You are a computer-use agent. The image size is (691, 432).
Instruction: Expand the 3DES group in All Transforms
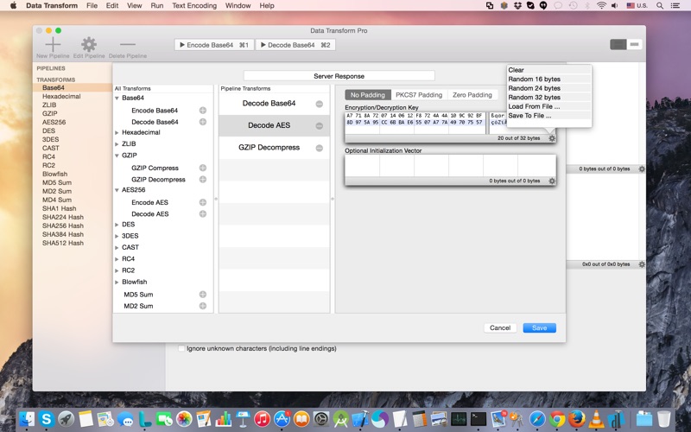point(117,236)
